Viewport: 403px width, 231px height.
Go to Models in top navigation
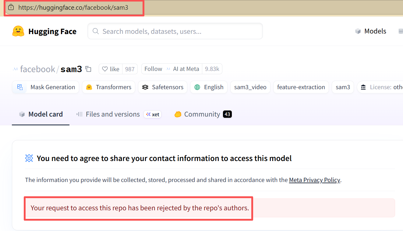tap(371, 31)
